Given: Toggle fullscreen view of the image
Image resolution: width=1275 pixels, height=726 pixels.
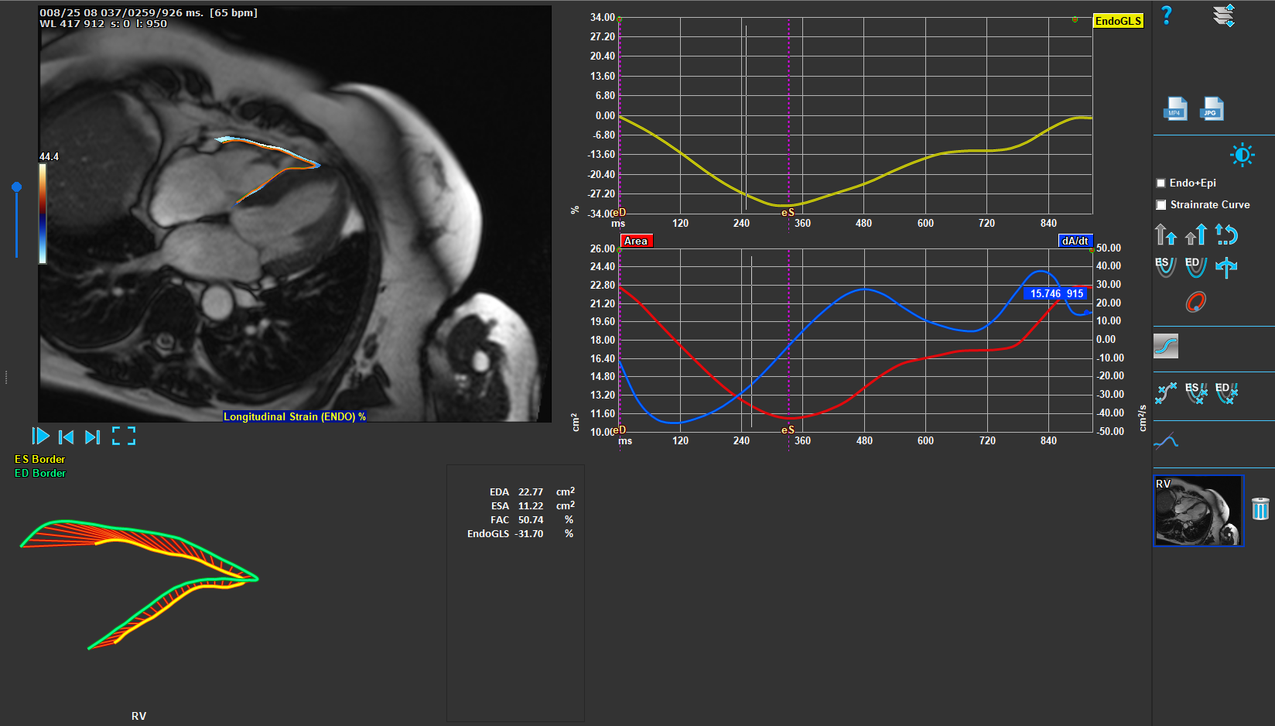Looking at the screenshot, I should tap(124, 437).
